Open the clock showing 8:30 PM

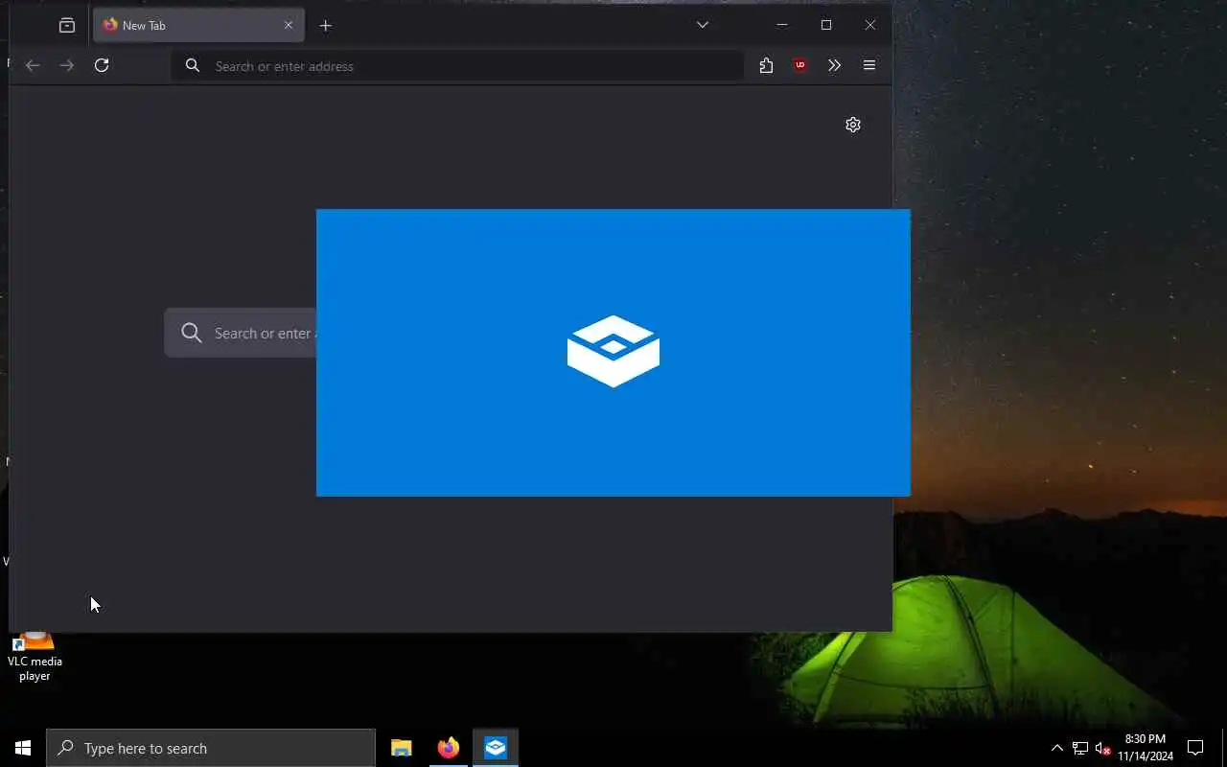[x=1146, y=748]
